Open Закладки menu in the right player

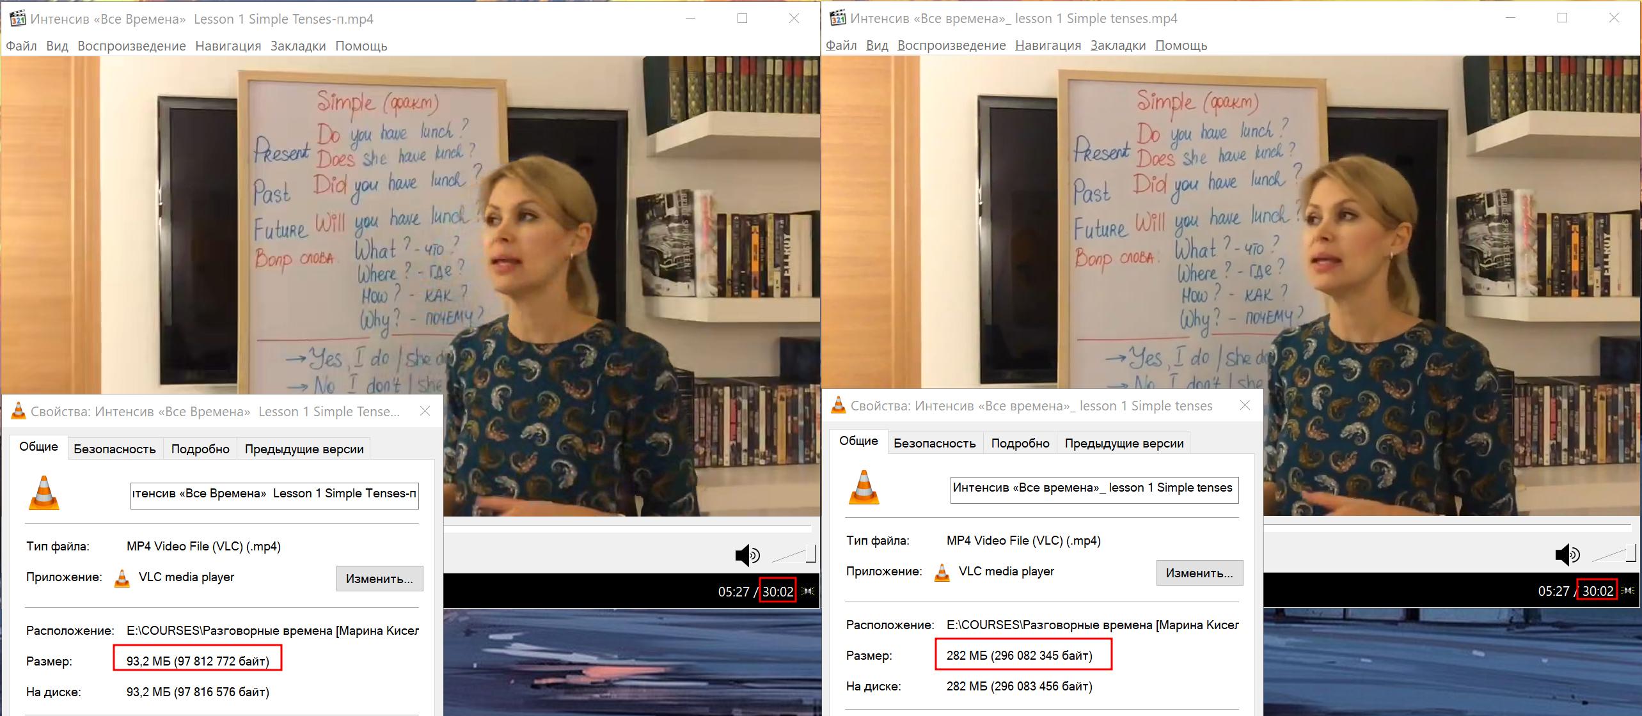click(1117, 45)
